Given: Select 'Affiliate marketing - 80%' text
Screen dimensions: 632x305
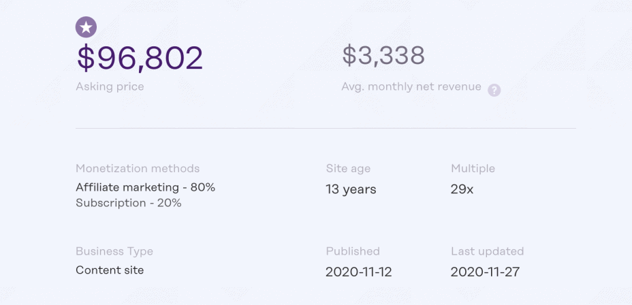Looking at the screenshot, I should [x=145, y=187].
